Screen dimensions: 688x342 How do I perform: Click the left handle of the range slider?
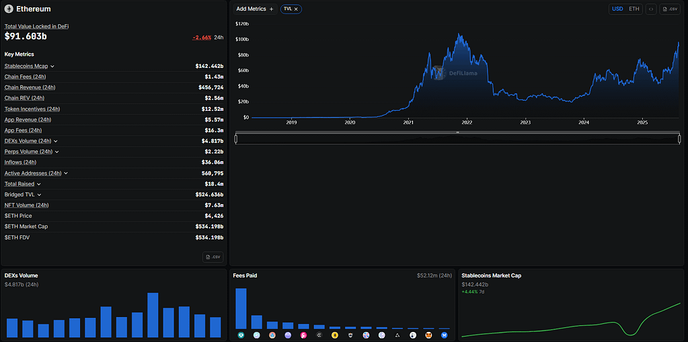(x=235, y=140)
